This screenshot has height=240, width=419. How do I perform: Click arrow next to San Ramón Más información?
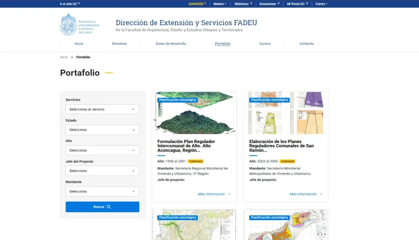[321, 194]
